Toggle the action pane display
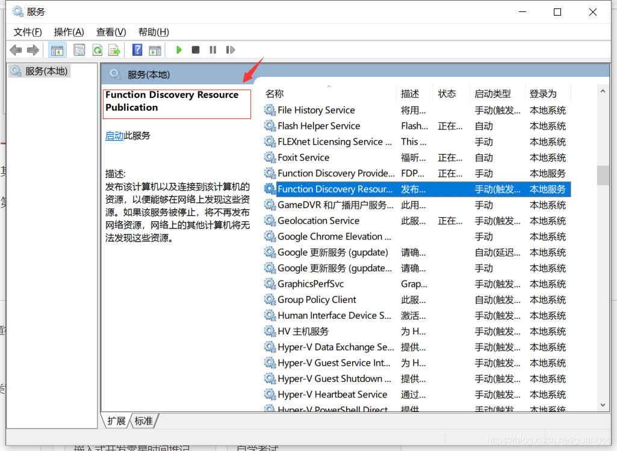 pos(155,50)
